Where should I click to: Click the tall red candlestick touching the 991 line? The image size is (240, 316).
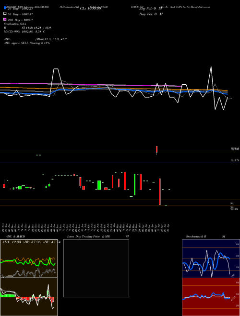point(160,192)
